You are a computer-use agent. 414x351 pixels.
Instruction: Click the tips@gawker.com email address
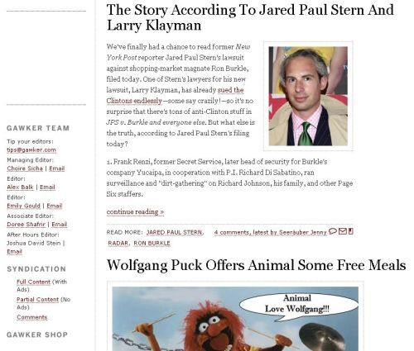[31, 149]
